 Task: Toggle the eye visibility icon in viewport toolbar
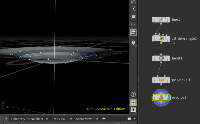pyautogui.click(x=133, y=110)
